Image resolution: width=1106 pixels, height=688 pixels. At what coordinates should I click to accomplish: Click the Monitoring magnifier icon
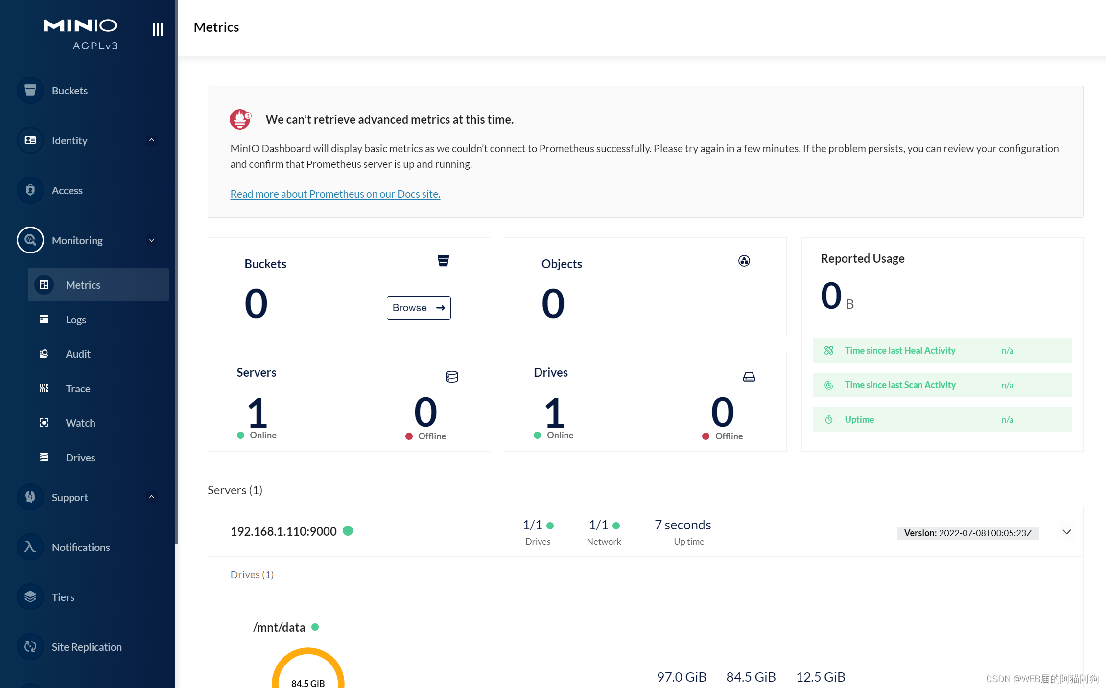click(30, 240)
